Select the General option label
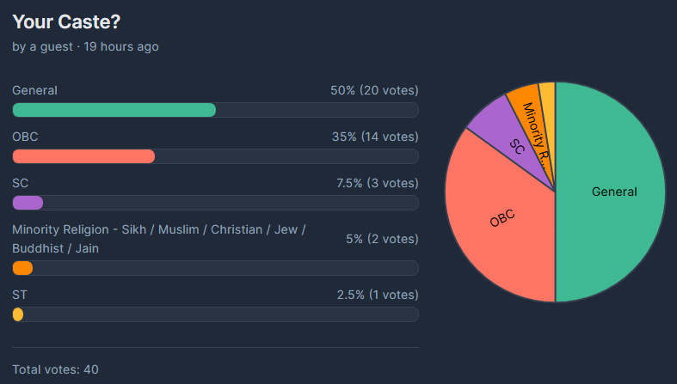This screenshot has height=384, width=677. click(x=34, y=90)
